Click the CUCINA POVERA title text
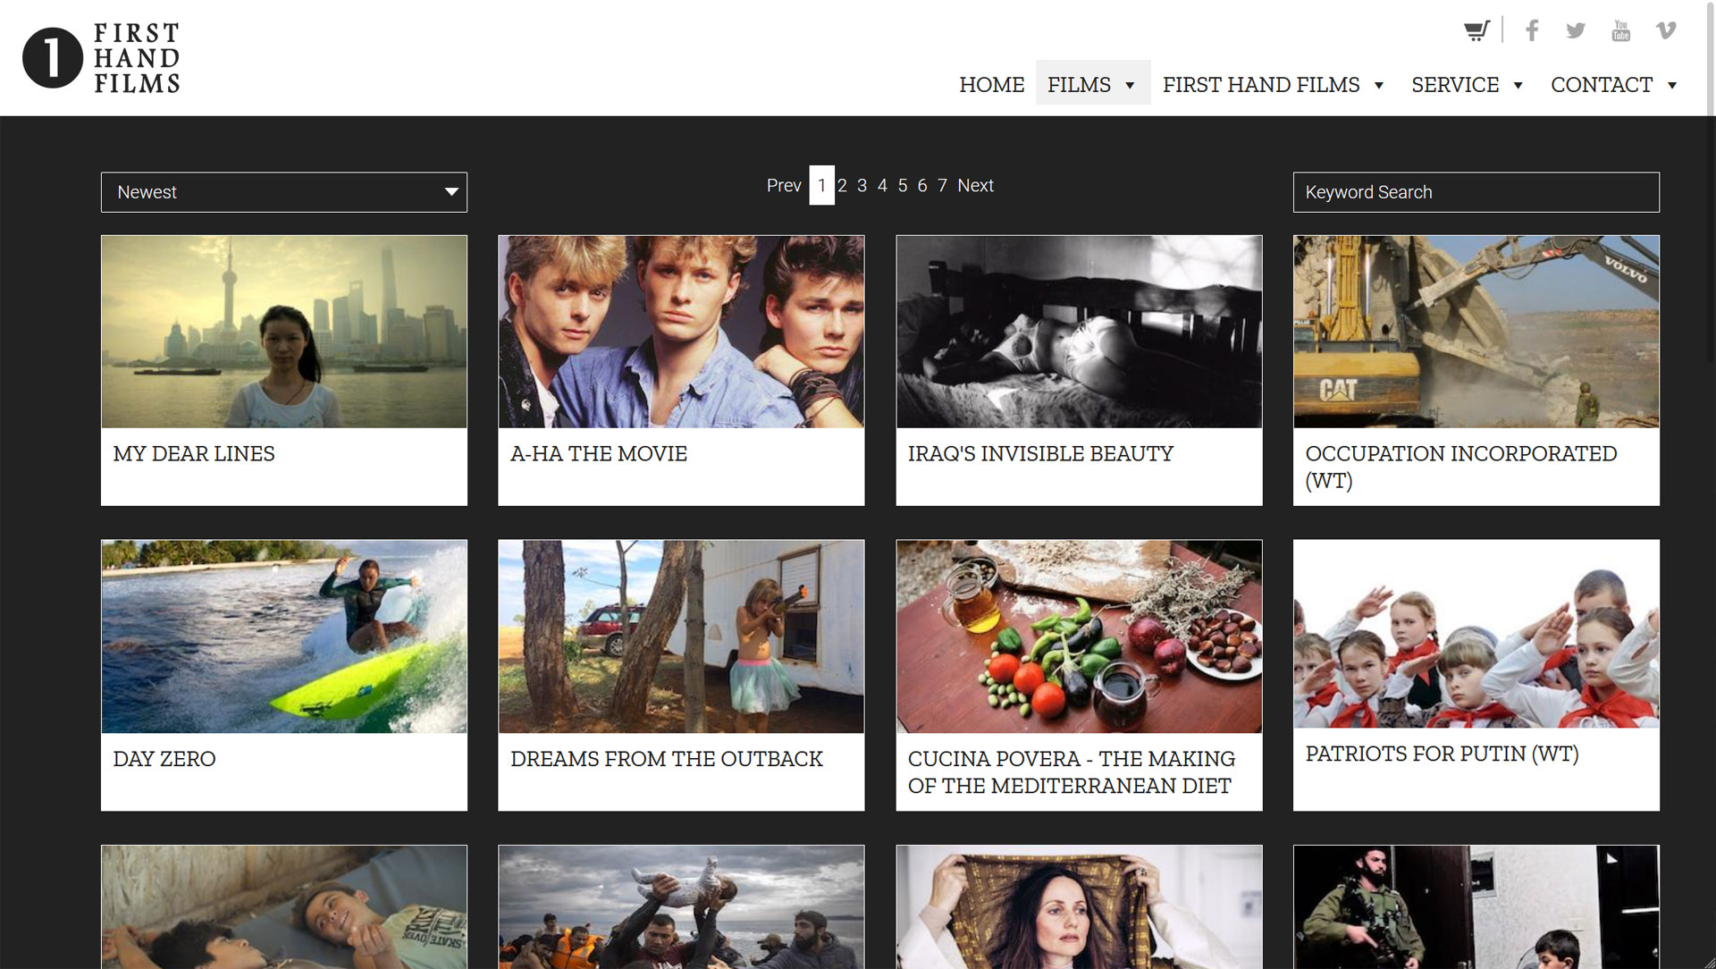Screen dimensions: 1716x969 tap(1072, 772)
